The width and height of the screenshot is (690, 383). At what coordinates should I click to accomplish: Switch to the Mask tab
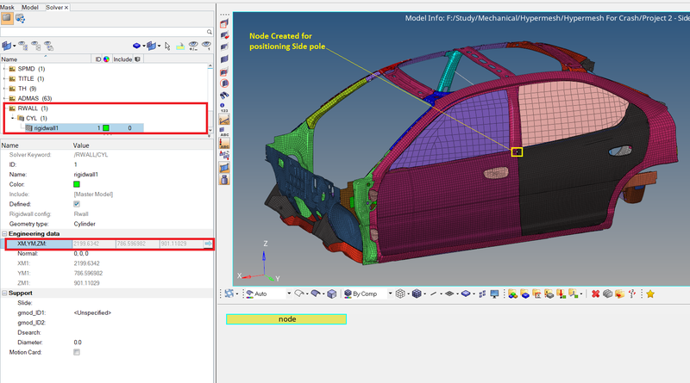point(7,5)
